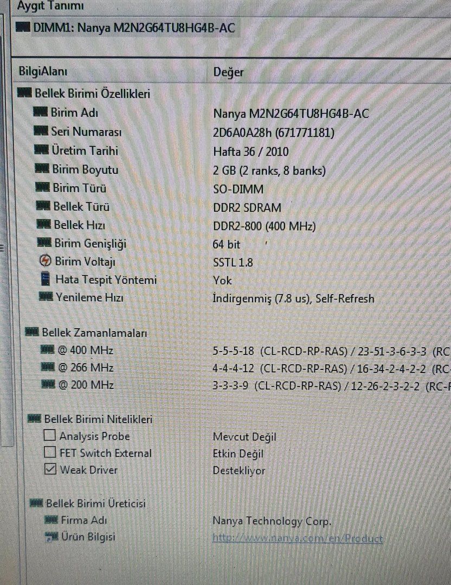The width and height of the screenshot is (451, 585).
Task: Click the Hata Tespit Yöntemi icon
Action: (x=45, y=279)
